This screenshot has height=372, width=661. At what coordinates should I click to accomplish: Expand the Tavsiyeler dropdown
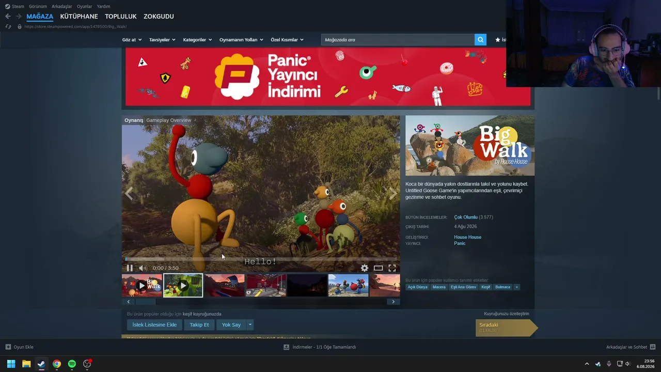(162, 40)
